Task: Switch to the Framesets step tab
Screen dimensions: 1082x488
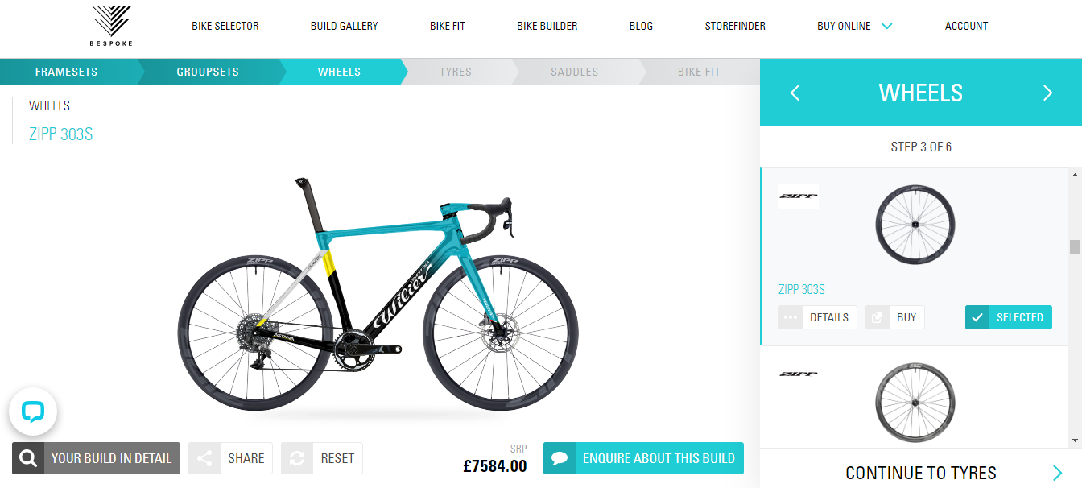Action: tap(67, 72)
